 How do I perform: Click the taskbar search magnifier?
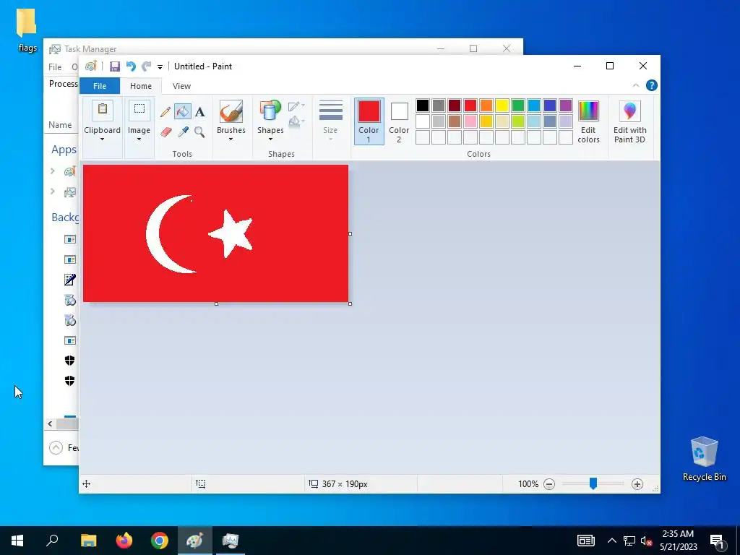(x=52, y=541)
